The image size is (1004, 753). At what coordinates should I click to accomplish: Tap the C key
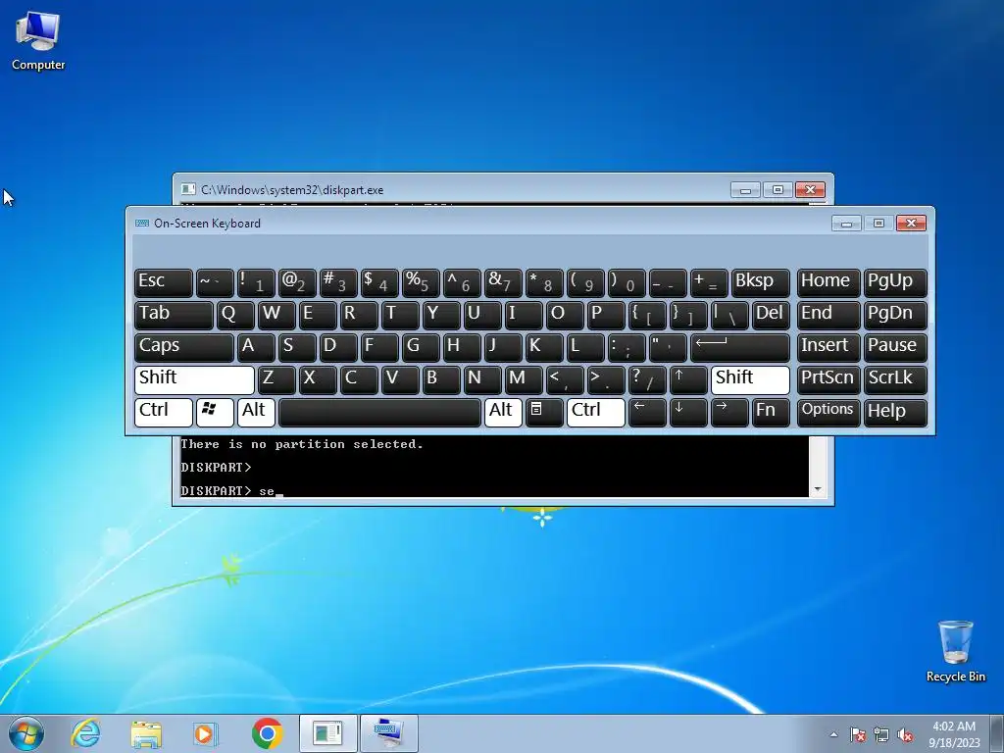(359, 379)
